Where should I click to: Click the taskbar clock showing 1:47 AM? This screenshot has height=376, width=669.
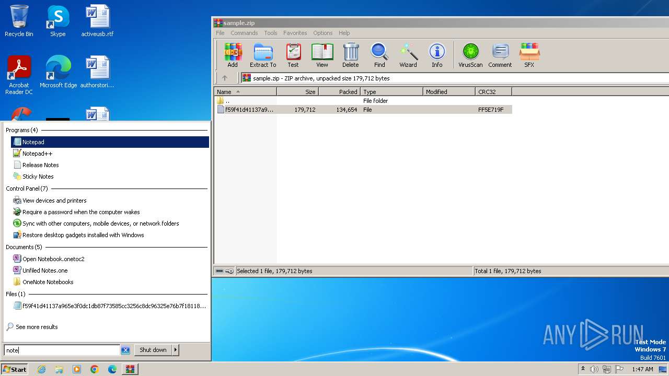point(642,369)
